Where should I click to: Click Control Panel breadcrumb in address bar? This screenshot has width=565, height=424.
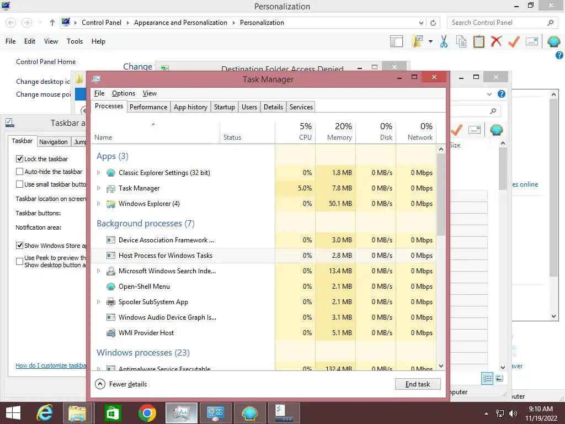point(102,23)
